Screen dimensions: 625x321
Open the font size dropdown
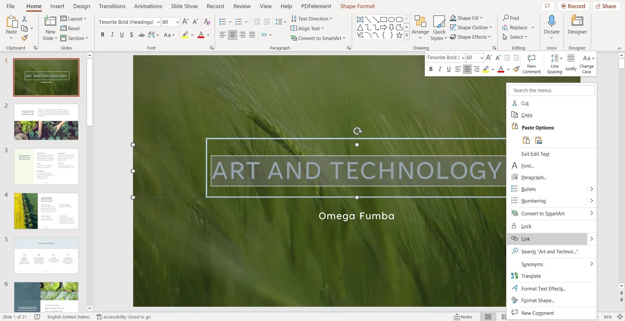click(177, 22)
